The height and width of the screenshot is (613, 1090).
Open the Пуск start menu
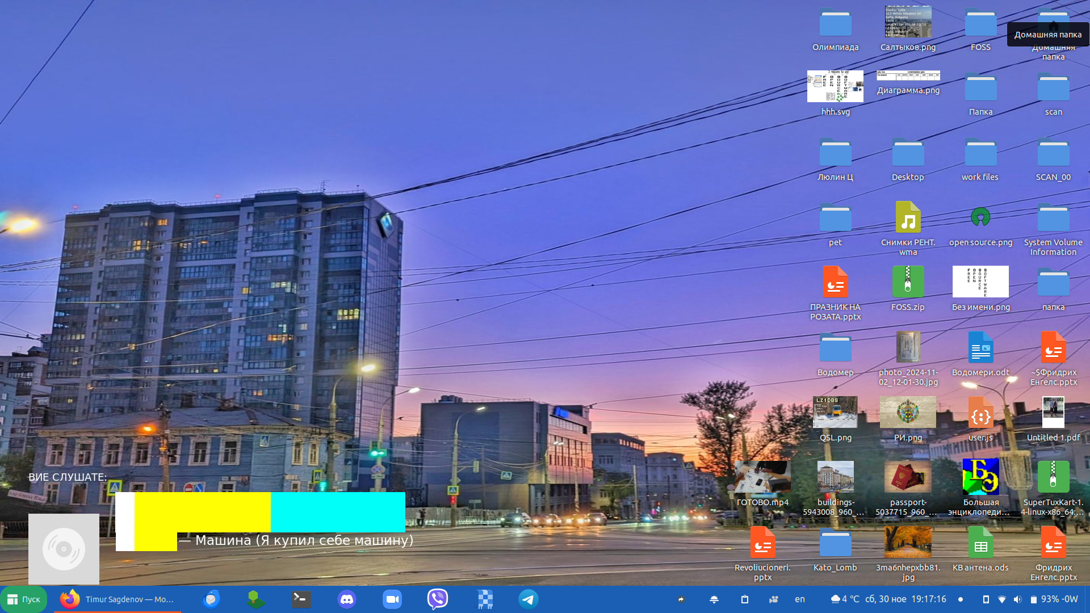click(24, 599)
